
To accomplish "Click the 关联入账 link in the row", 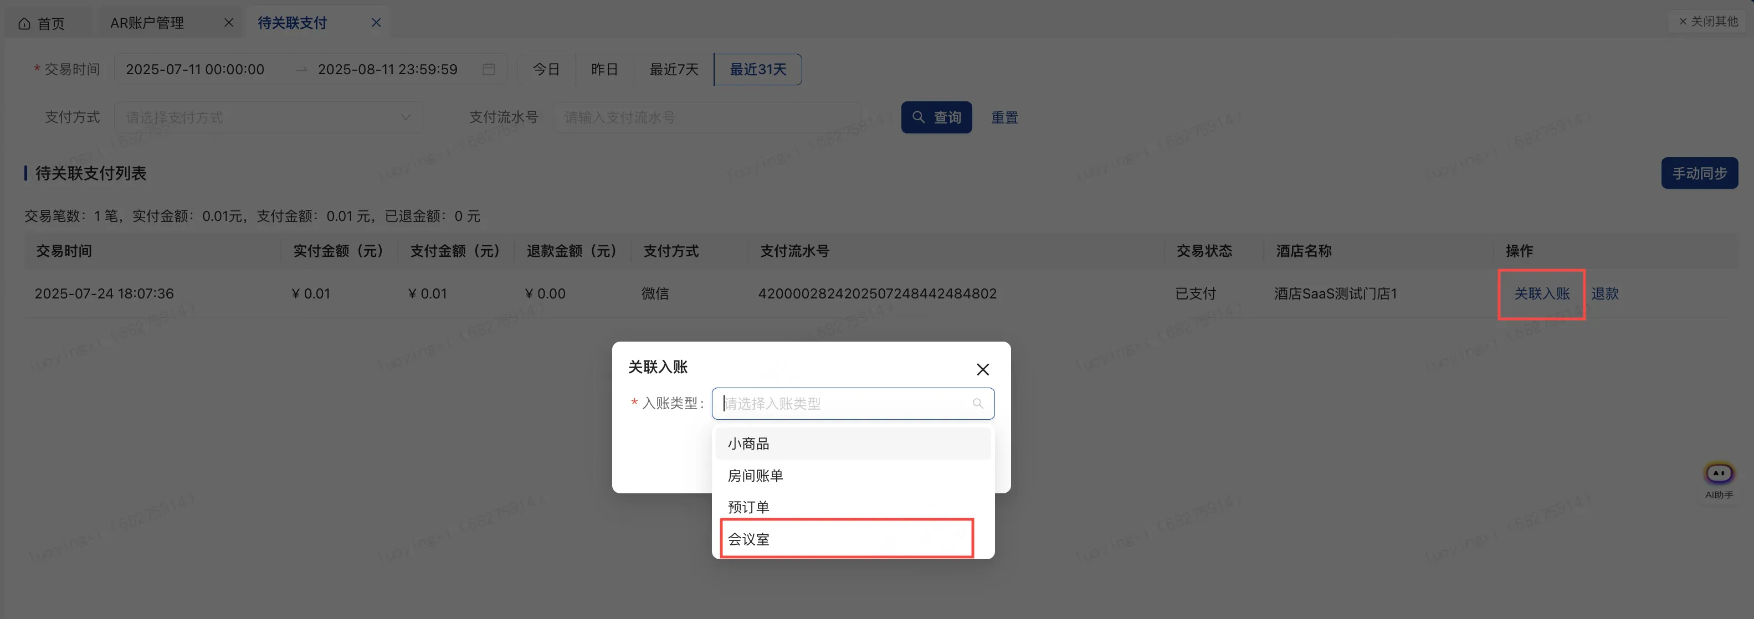I will (1542, 294).
